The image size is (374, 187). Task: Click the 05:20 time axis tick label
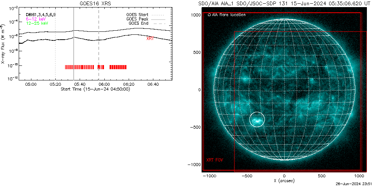click(55, 84)
